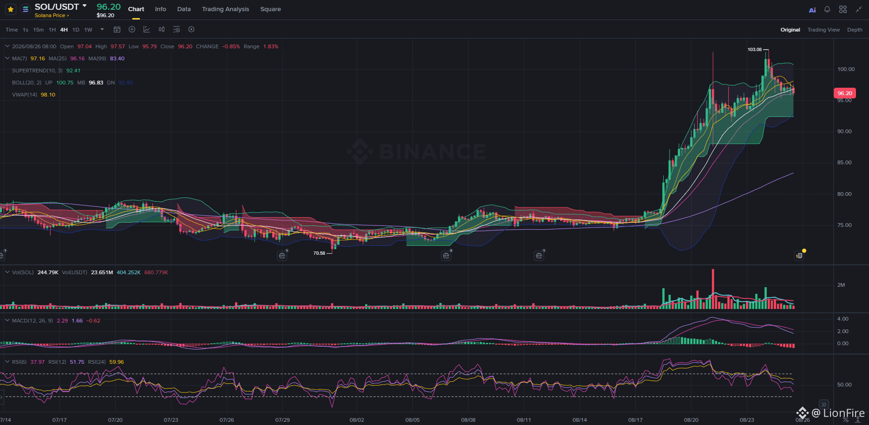869x425 pixels.
Task: Switch to the Data tab
Action: (184, 9)
